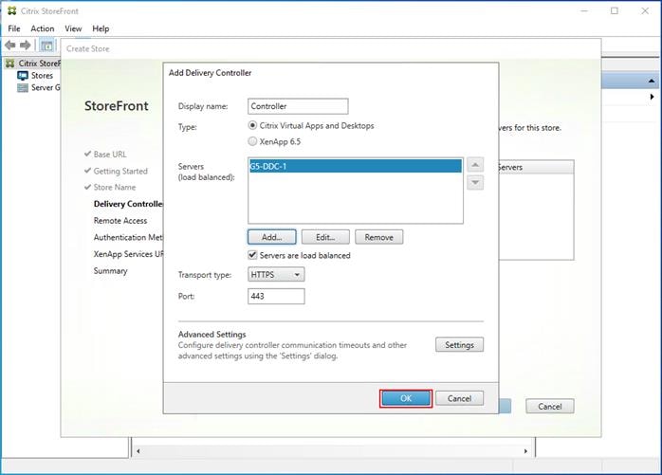This screenshot has height=475, width=662.
Task: Click the Add... server button
Action: [272, 237]
